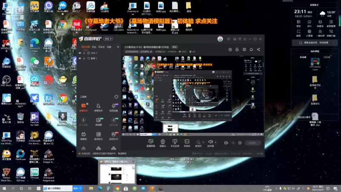Open the 截图 tool in the desktop assistant

(299, 33)
